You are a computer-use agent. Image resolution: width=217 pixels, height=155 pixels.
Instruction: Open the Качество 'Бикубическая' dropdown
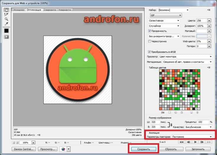pos(199,127)
